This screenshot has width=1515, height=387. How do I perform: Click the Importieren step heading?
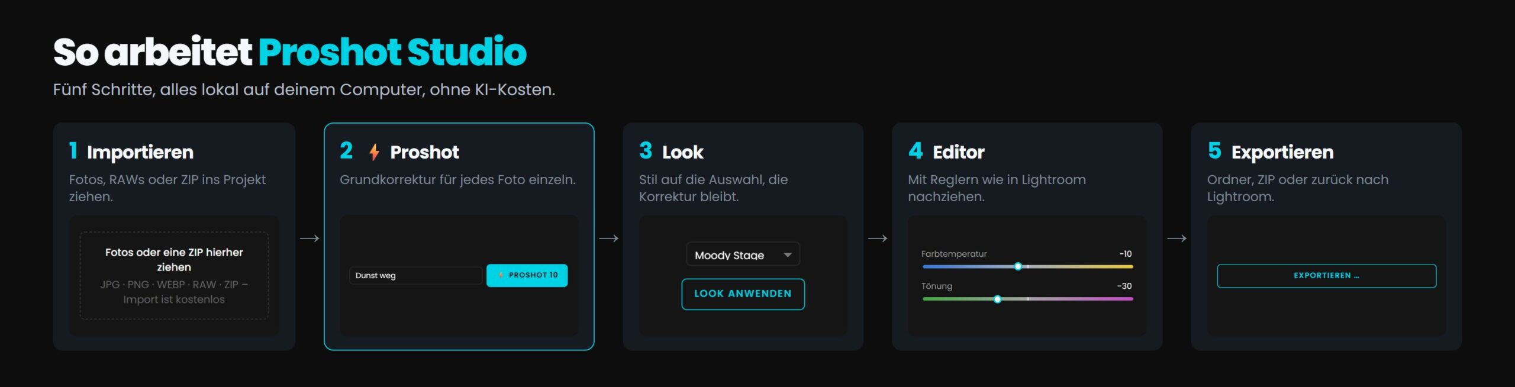140,152
